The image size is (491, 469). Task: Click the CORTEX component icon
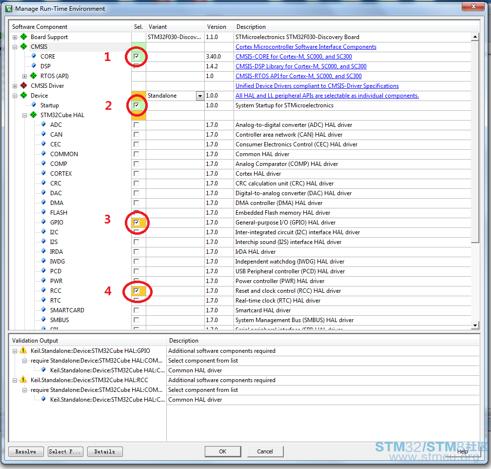[43, 173]
